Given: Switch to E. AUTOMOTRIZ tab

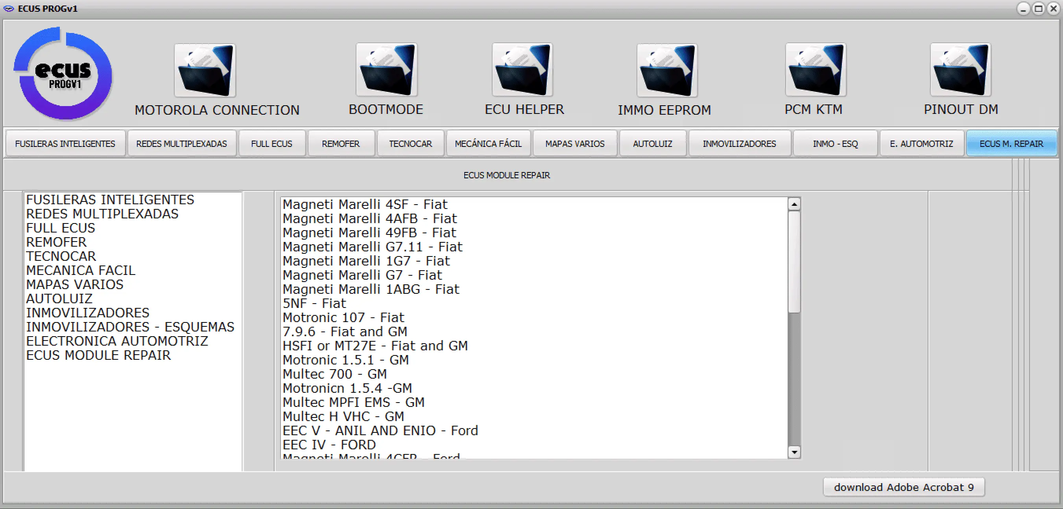Looking at the screenshot, I should tap(922, 144).
